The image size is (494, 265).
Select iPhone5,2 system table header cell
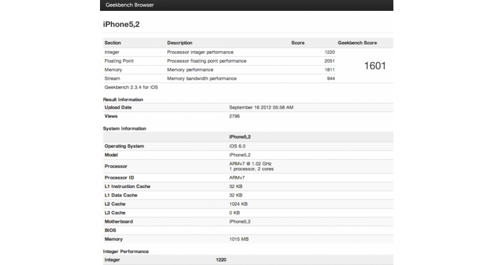[x=240, y=137]
